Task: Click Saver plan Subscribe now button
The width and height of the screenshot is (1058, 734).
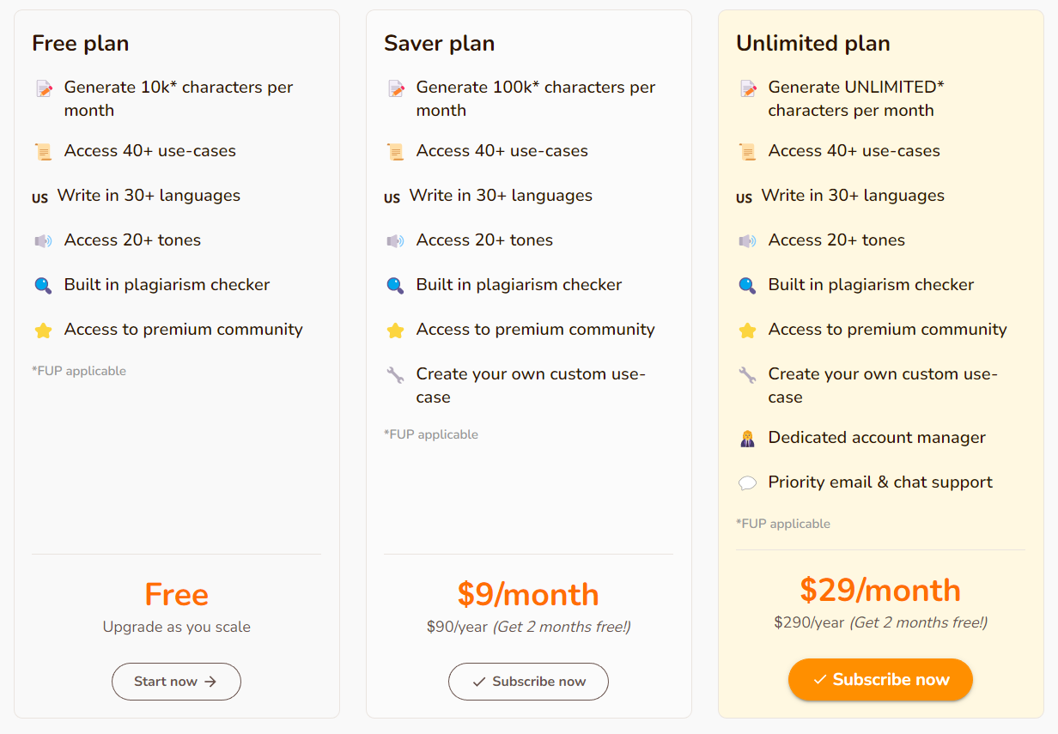Action: tap(528, 682)
